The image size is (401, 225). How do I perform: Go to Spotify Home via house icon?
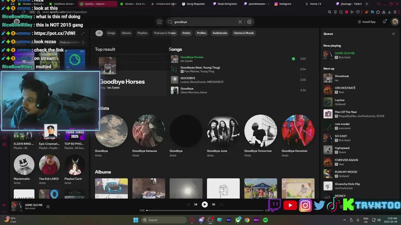(x=159, y=22)
